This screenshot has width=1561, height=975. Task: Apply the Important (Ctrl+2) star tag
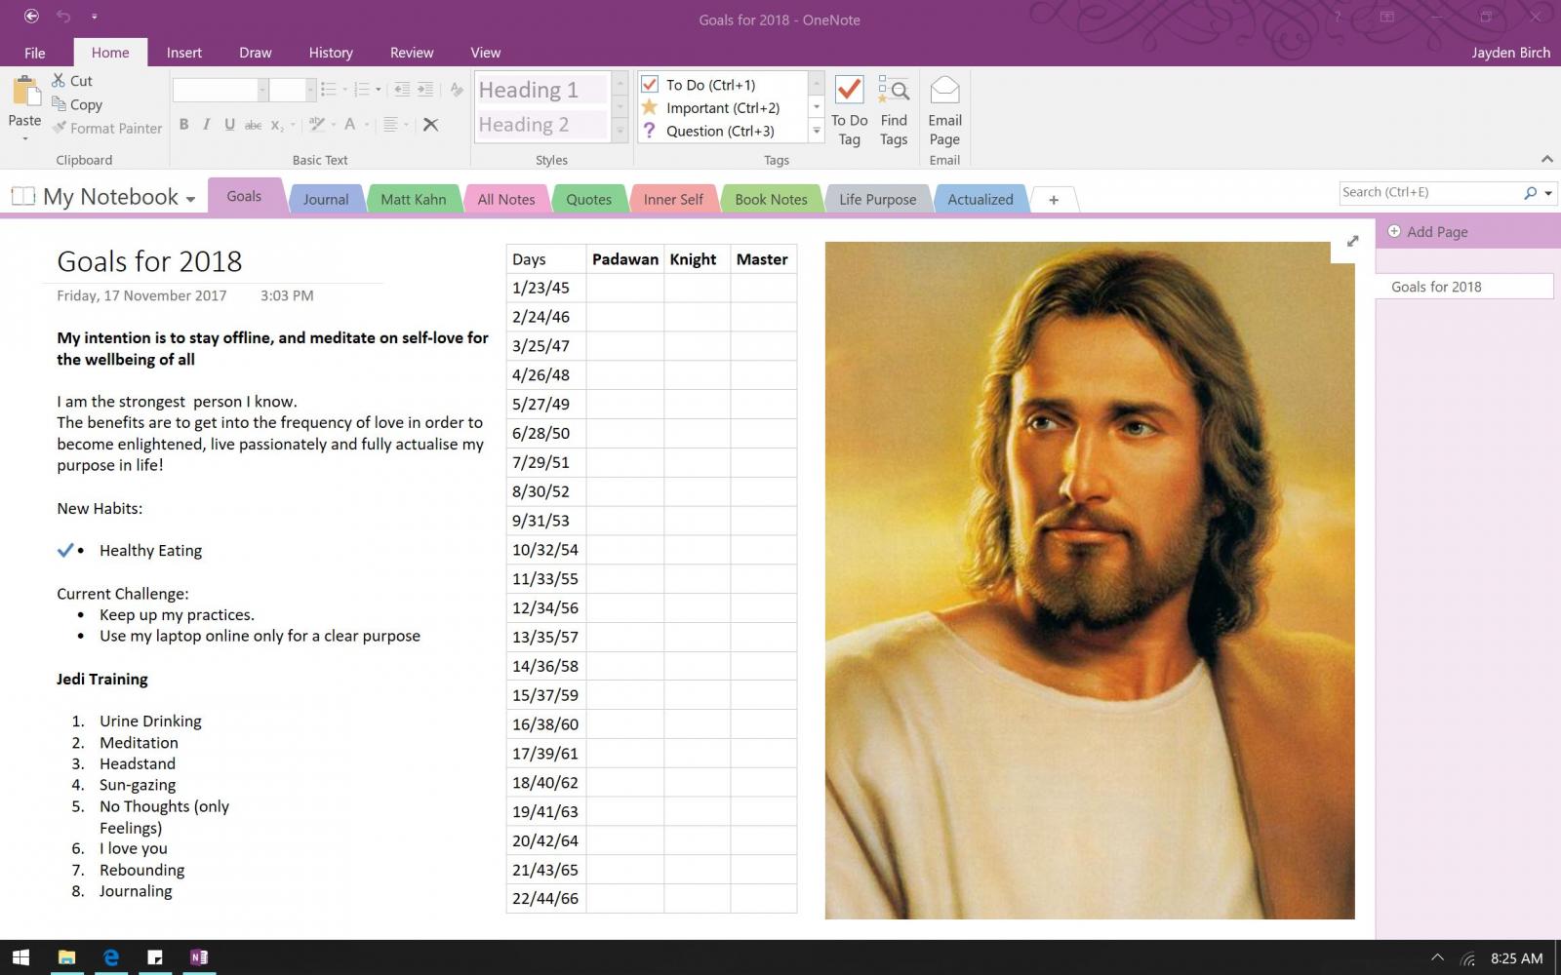click(722, 108)
